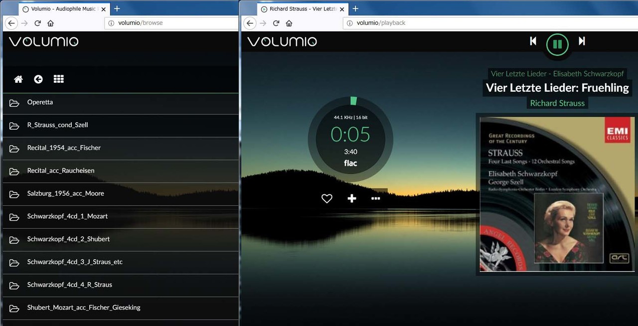The height and width of the screenshot is (326, 638).
Task: Go back using the circled arrow icon
Action: pos(38,79)
